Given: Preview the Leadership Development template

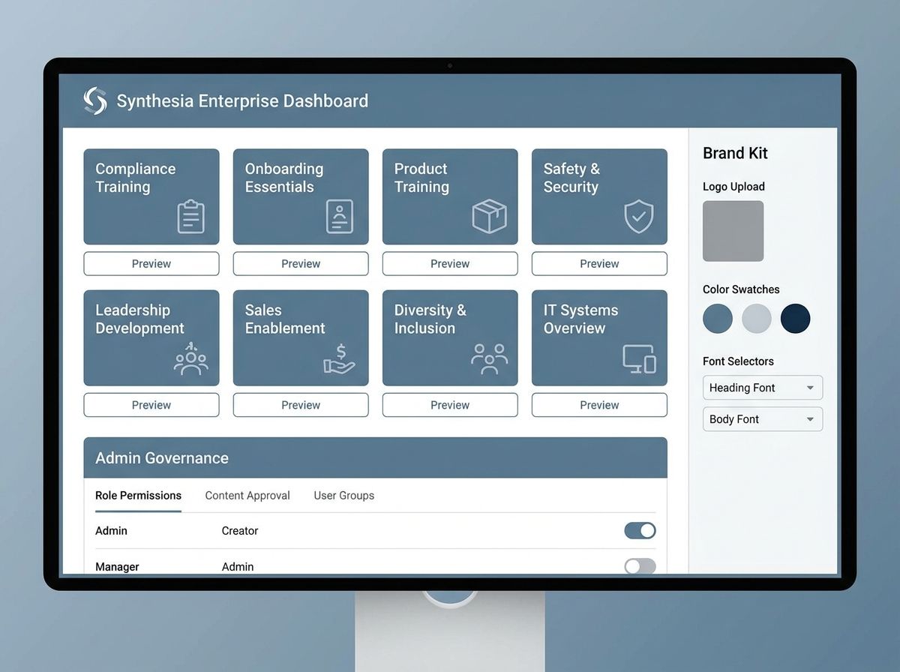Looking at the screenshot, I should (x=151, y=405).
